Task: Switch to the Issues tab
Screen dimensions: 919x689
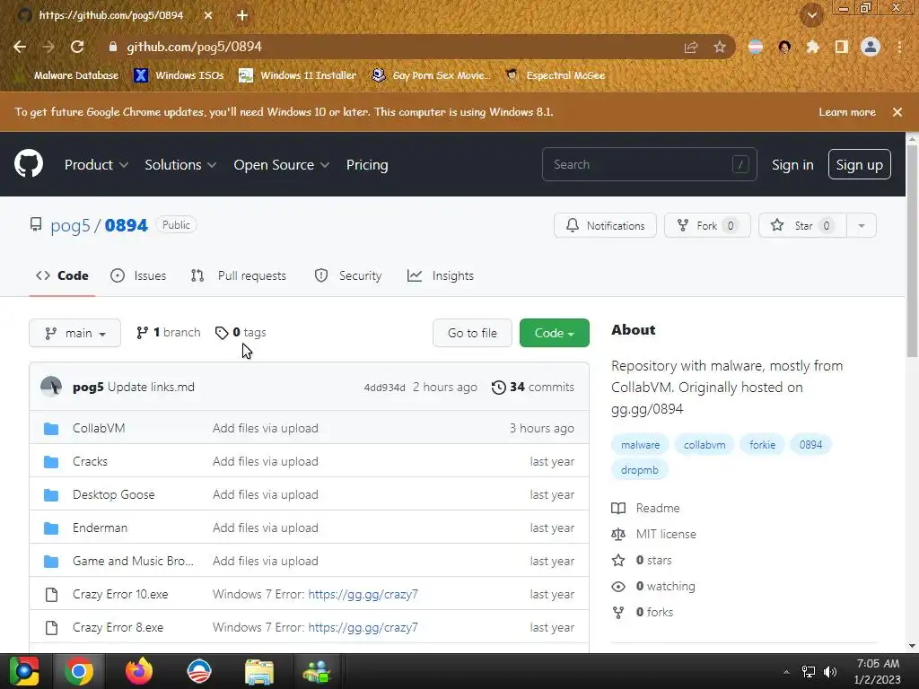Action: (138, 275)
